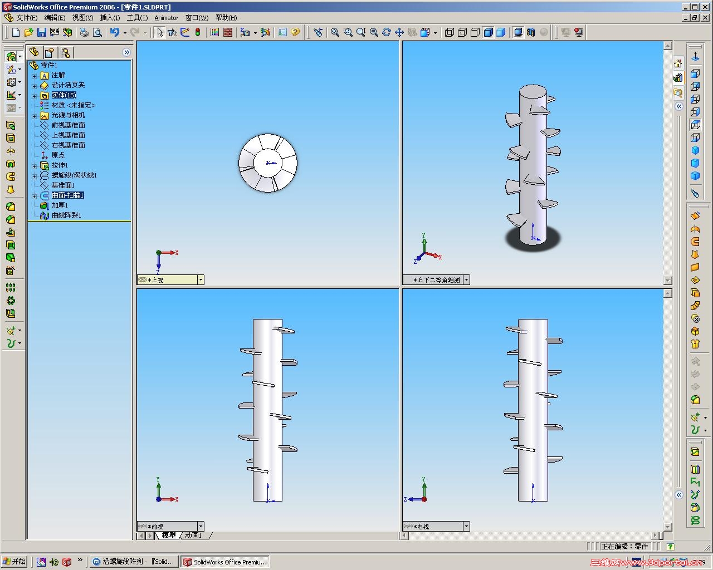Open the PropertyManager tab
713x570 pixels.
click(x=50, y=52)
